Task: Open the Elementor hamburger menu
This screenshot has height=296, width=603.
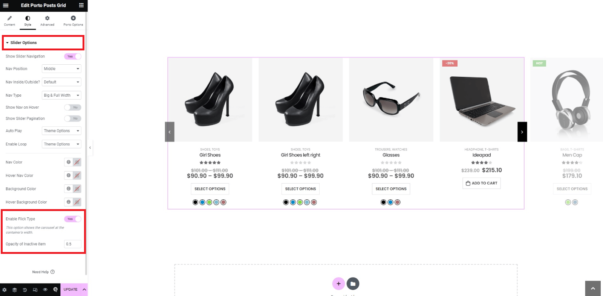Action: 6,5
